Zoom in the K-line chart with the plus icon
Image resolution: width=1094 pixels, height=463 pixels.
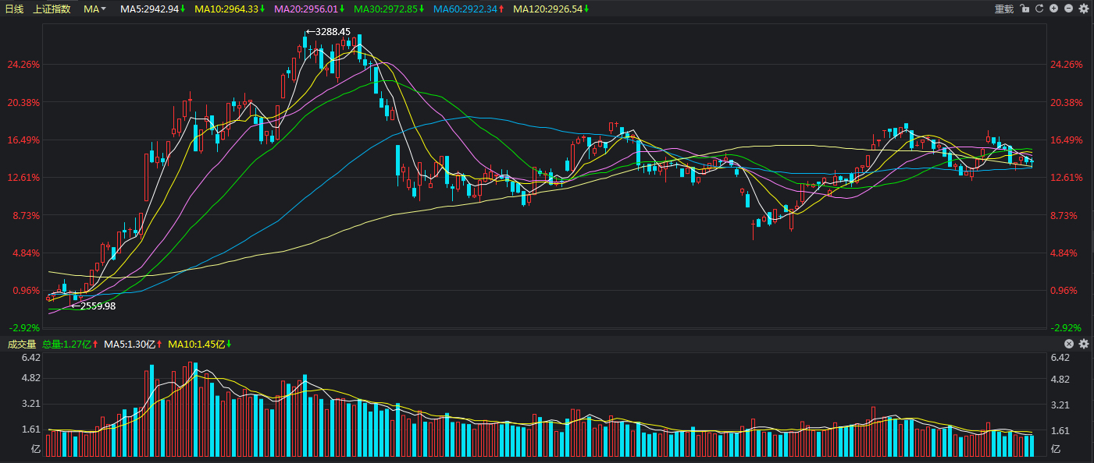[1053, 9]
